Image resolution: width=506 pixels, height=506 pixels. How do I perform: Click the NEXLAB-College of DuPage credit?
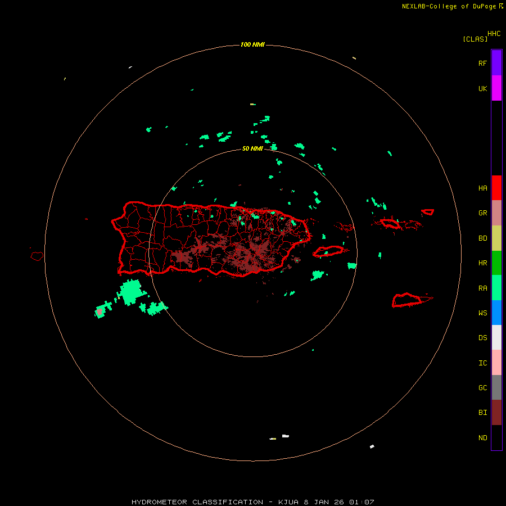click(452, 6)
